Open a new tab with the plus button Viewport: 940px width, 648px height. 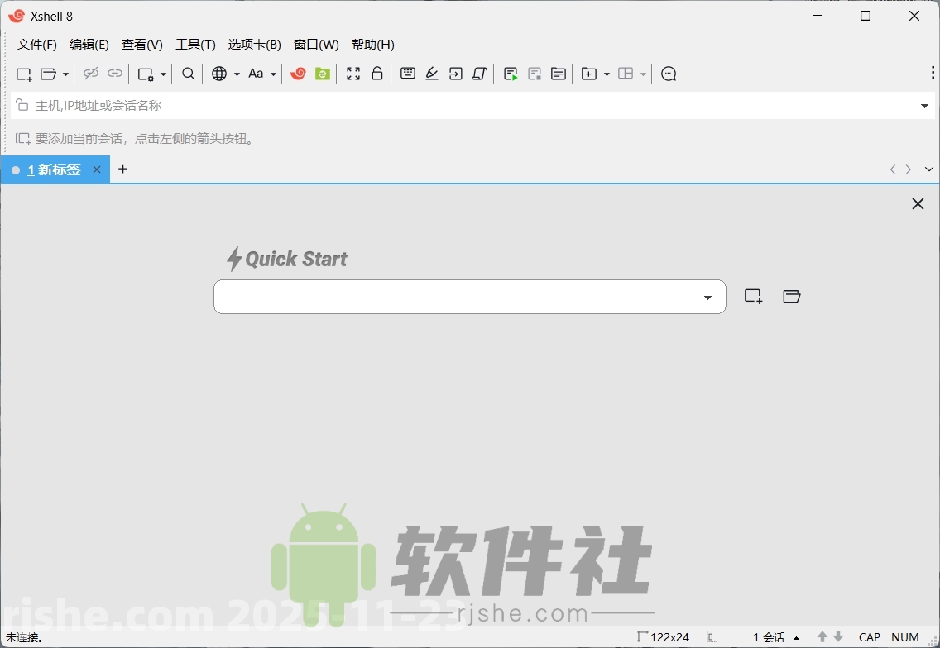point(122,169)
